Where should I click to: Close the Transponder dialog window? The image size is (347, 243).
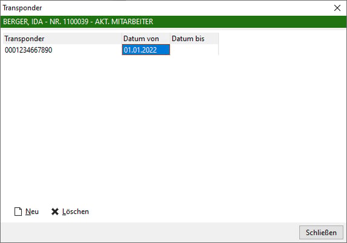point(337,8)
